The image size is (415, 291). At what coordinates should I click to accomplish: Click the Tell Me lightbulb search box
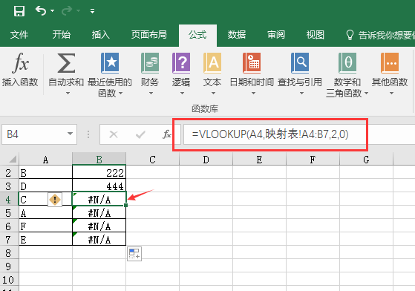coord(380,35)
